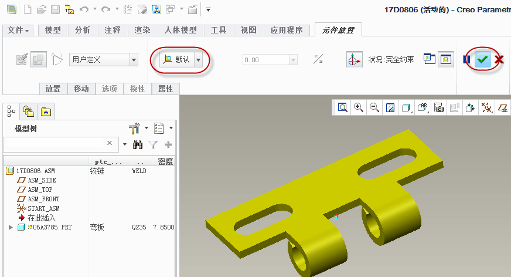The height and width of the screenshot is (277, 511).
Task: Toggle manual placement icon
Action: [x=39, y=59]
